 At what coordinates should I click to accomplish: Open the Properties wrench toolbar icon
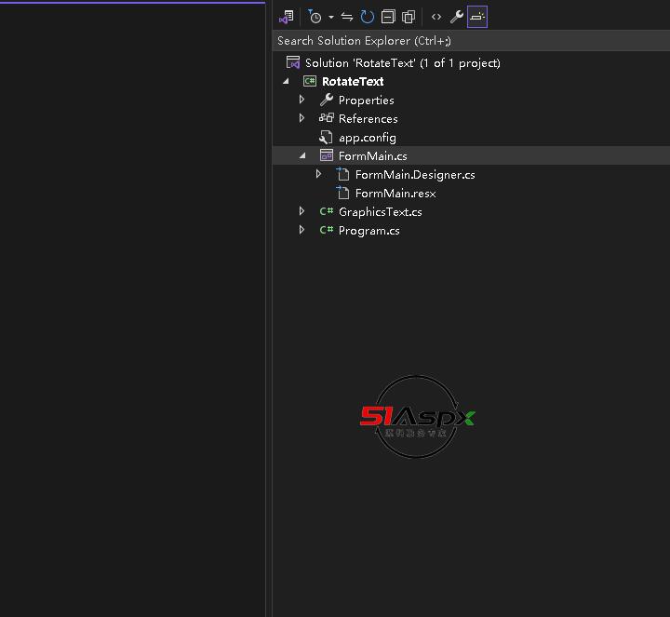click(x=456, y=17)
